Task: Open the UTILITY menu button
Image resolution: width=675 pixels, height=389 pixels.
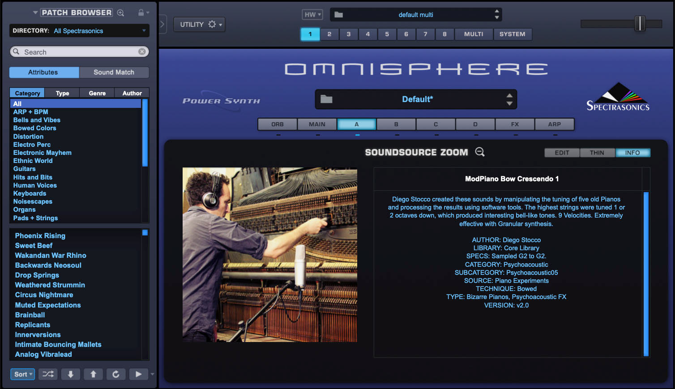Action: point(199,24)
